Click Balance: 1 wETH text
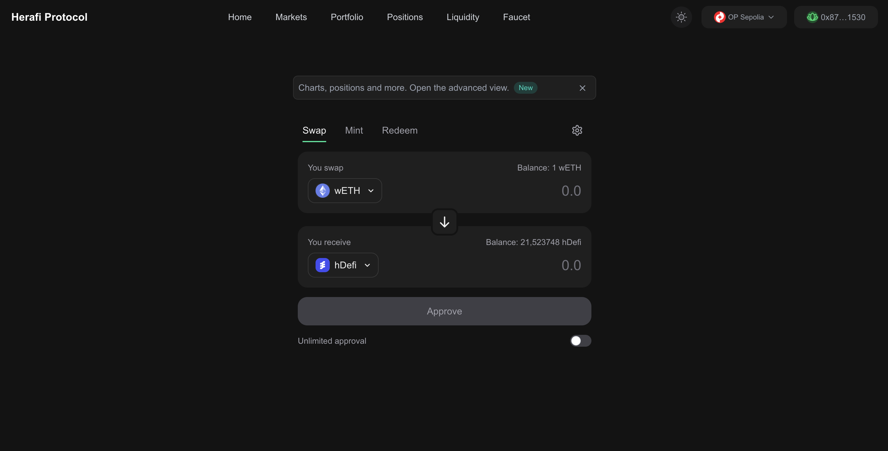 (549, 168)
